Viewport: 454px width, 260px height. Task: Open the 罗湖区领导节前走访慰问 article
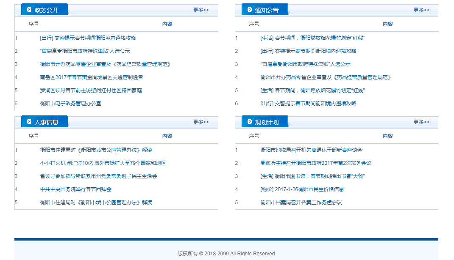coord(91,90)
